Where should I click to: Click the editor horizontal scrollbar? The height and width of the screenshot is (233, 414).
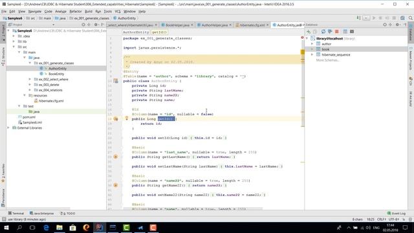[193, 208]
